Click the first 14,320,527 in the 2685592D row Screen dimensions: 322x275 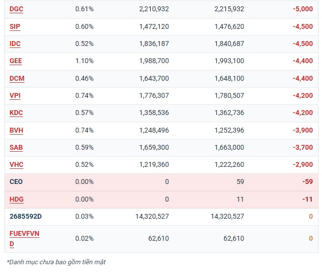152,216
